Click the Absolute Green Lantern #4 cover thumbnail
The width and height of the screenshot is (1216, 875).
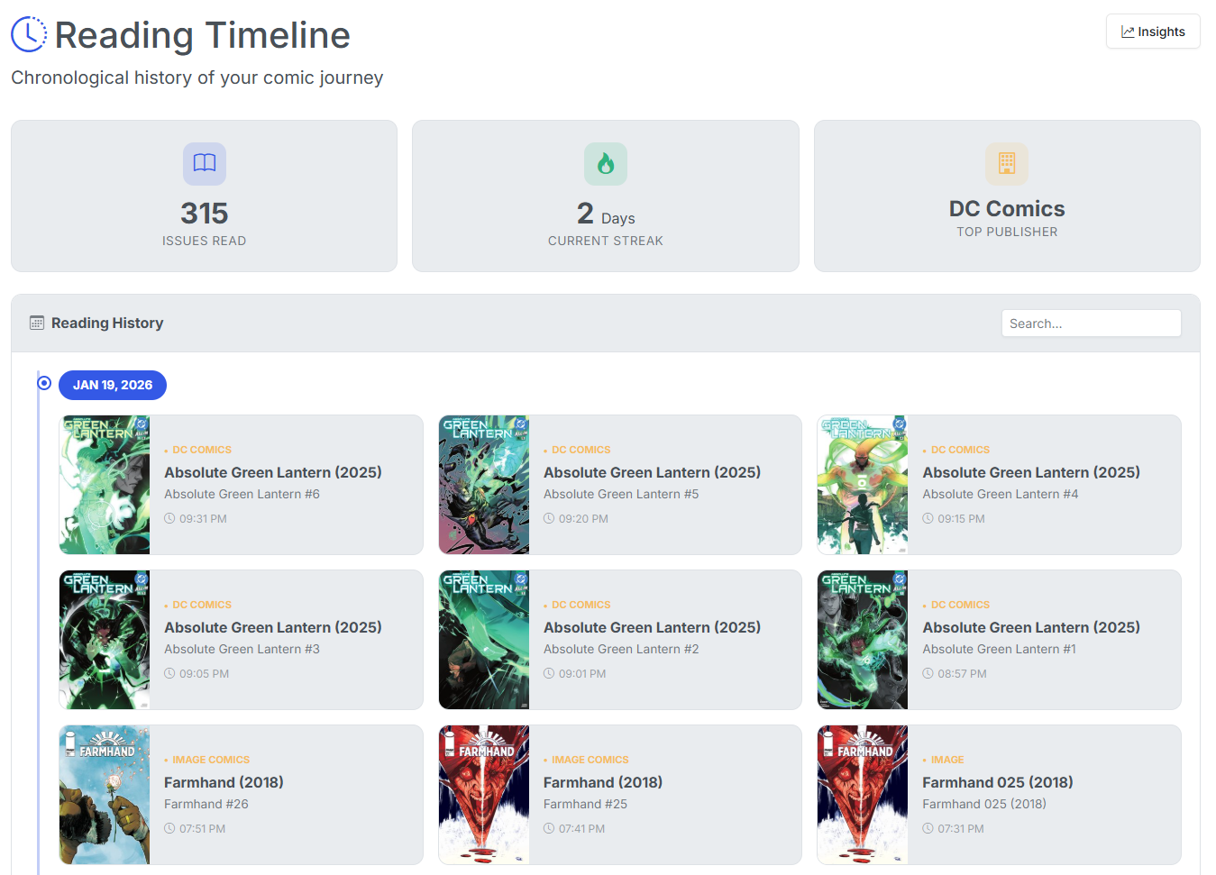click(862, 484)
